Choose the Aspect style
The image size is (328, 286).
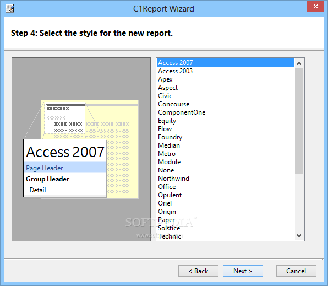(x=226, y=88)
